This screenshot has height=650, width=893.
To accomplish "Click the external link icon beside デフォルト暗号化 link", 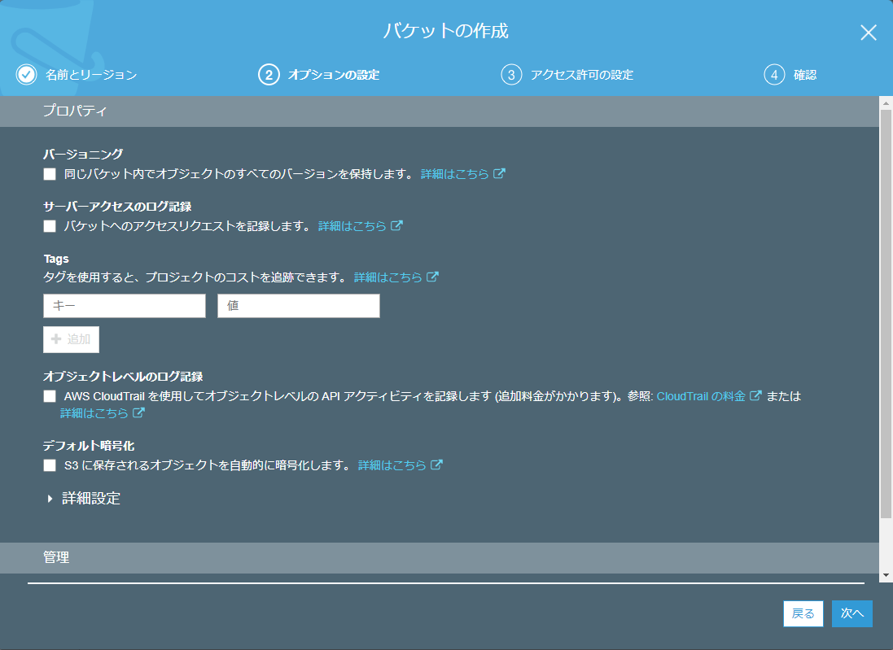I will click(x=438, y=465).
